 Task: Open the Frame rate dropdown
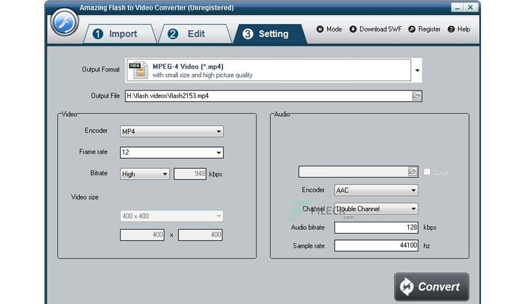click(171, 153)
